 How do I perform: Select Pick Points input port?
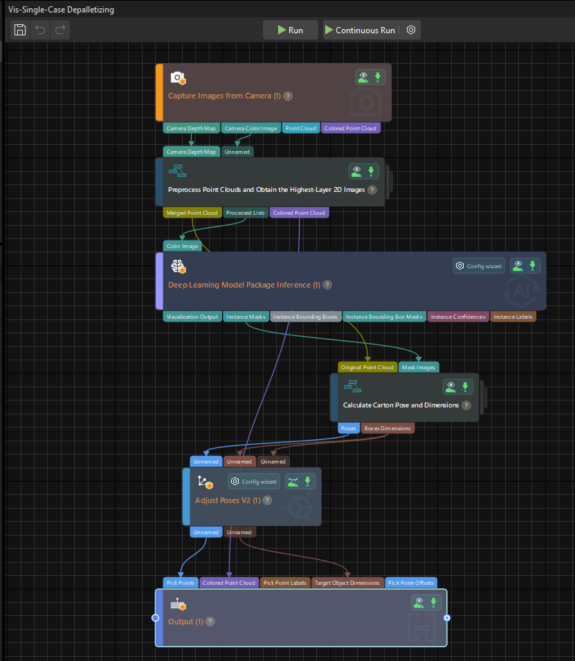coord(181,583)
